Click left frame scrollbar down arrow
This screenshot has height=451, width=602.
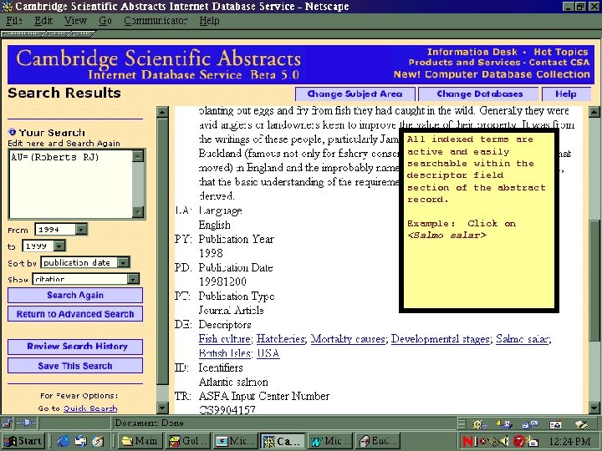click(x=162, y=408)
